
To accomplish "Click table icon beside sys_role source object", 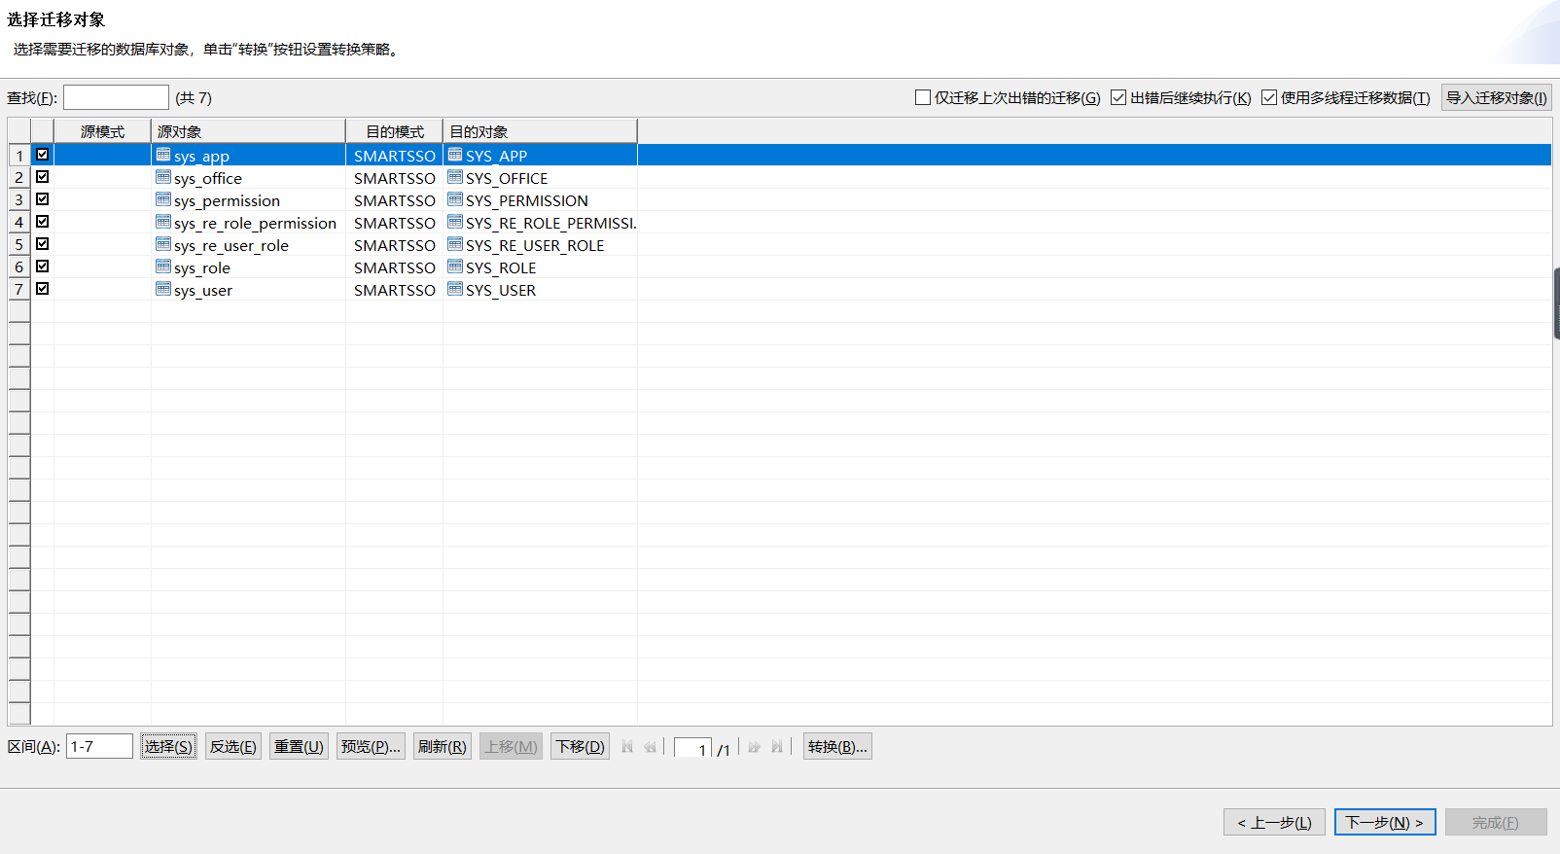I will coord(163,267).
